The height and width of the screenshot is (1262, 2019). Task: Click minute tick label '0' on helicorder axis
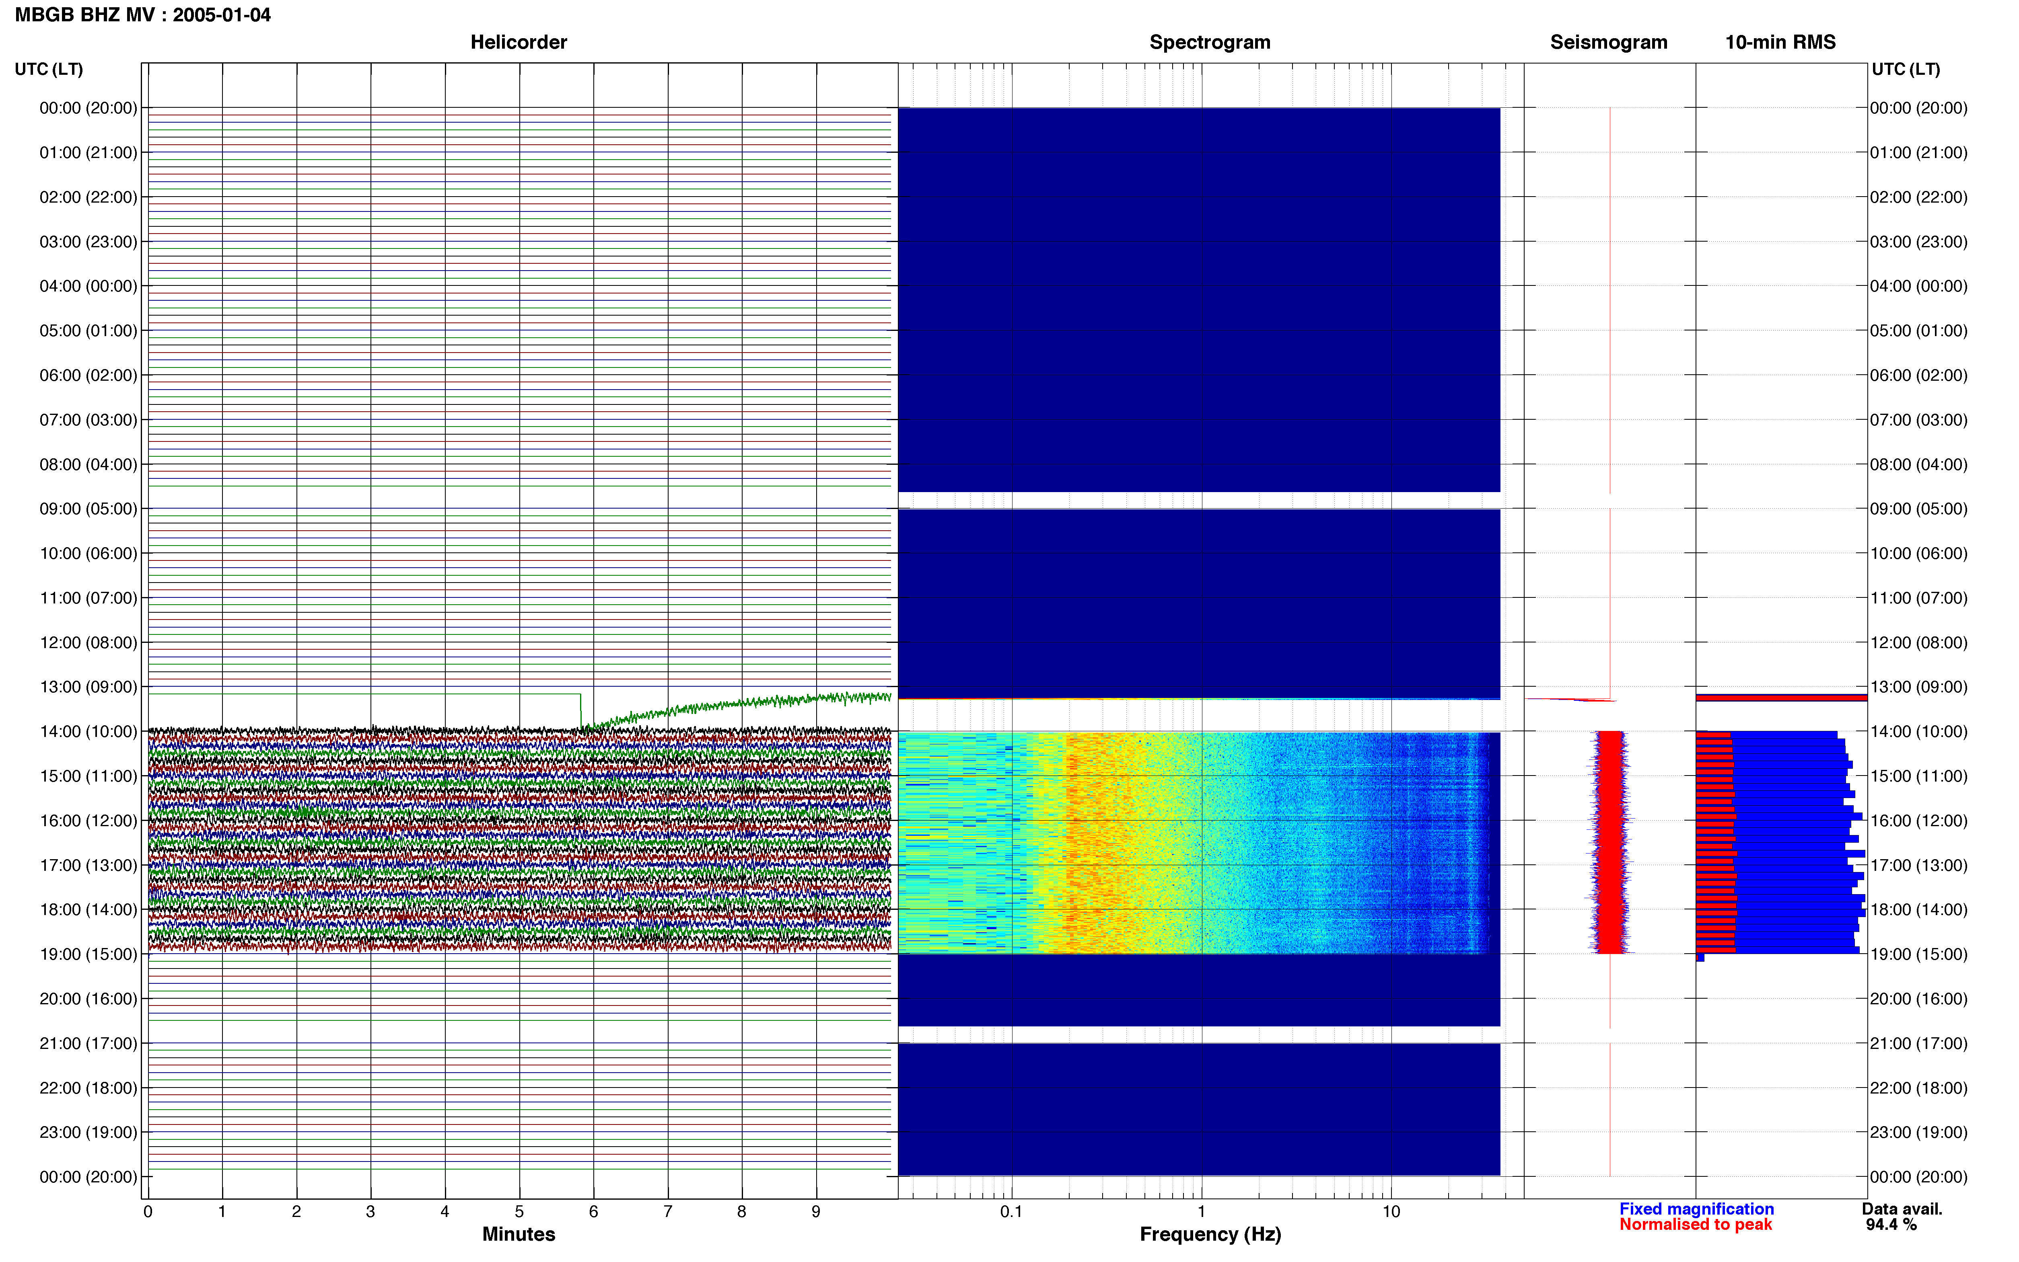point(148,1211)
